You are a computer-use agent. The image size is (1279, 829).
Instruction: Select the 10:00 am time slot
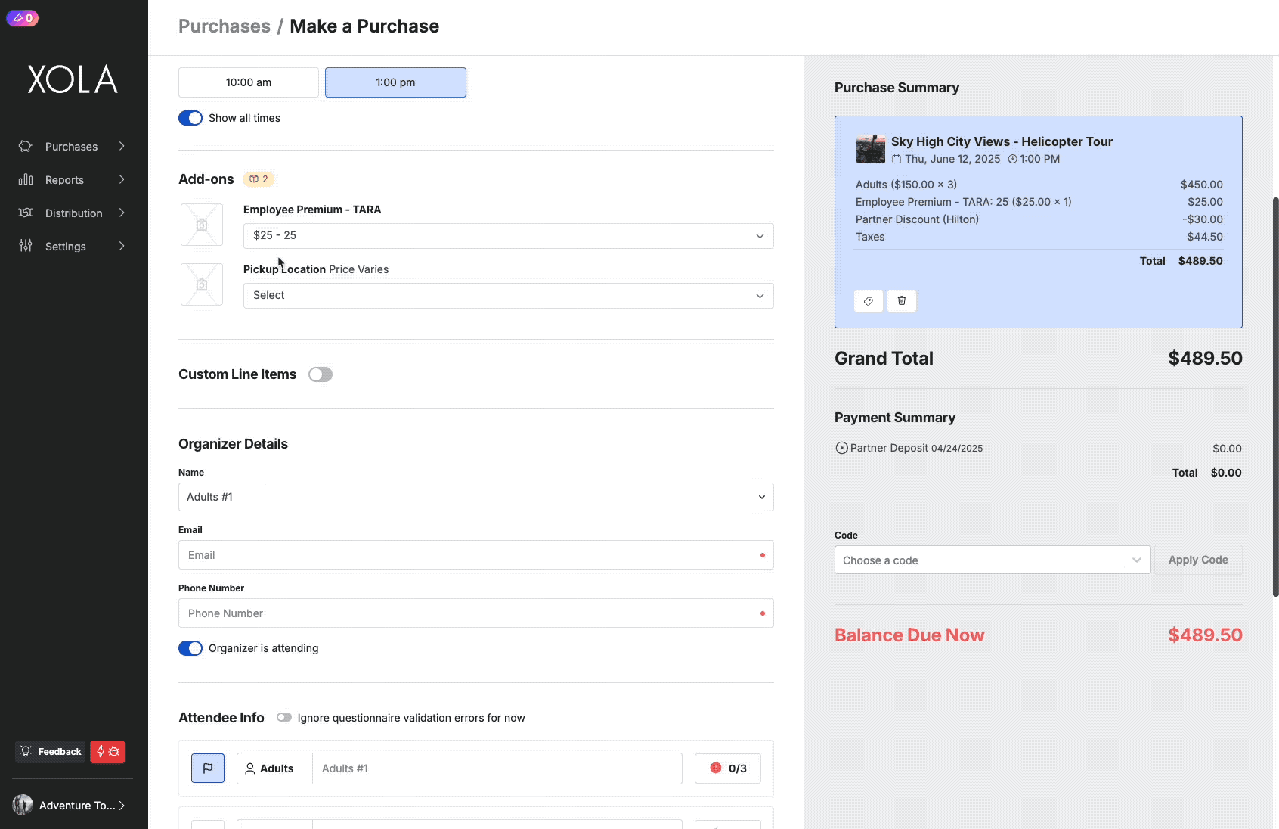click(249, 82)
